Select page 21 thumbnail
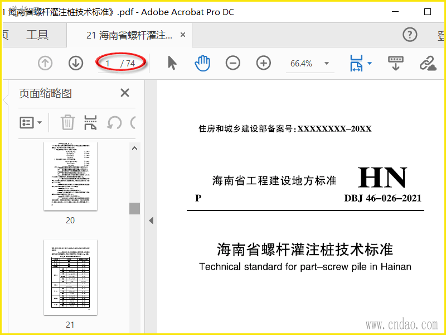This screenshot has height=335, width=446. (x=71, y=277)
